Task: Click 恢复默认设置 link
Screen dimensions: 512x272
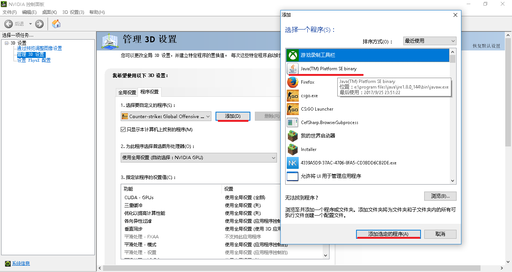Action: point(487,46)
